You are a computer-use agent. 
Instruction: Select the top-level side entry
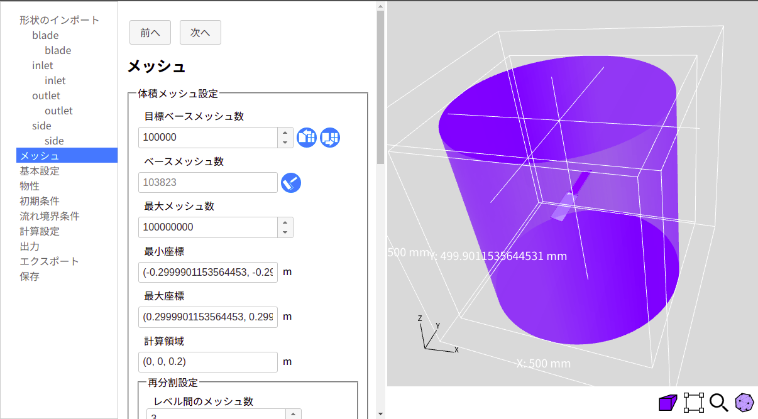coord(42,126)
